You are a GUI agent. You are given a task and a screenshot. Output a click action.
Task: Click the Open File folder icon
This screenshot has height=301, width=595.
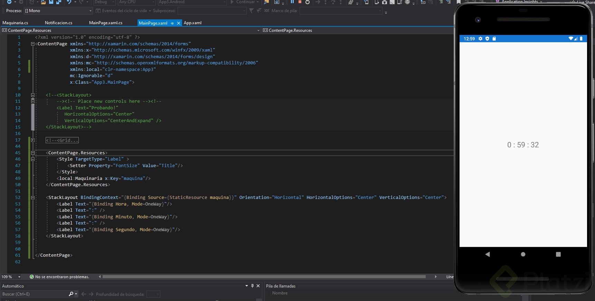pyautogui.click(x=43, y=2)
